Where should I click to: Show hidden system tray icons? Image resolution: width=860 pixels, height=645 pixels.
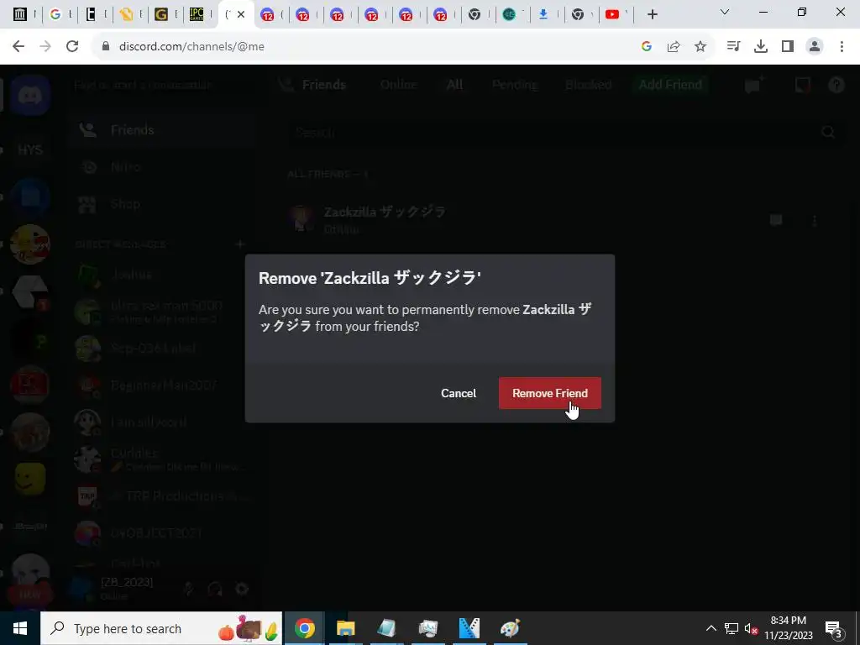click(711, 628)
